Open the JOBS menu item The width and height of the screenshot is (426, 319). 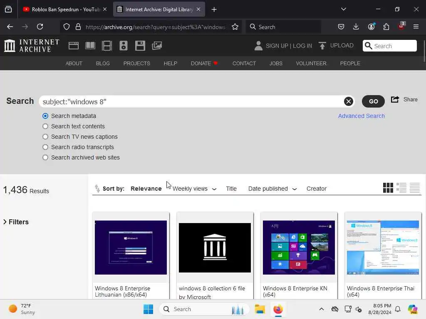point(276,63)
